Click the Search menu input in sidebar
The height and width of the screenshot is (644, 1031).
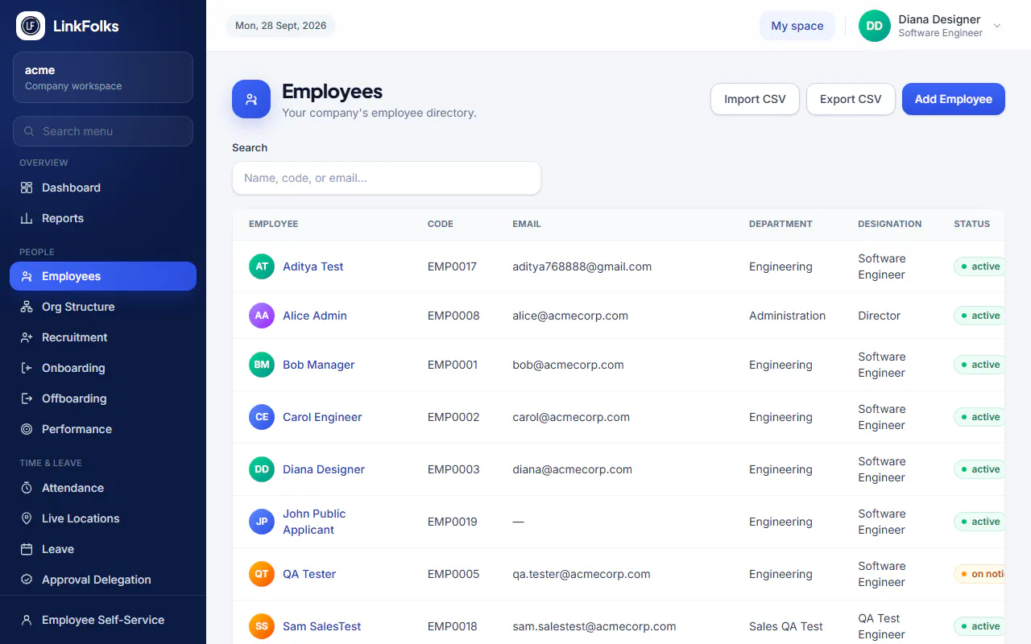click(x=103, y=131)
